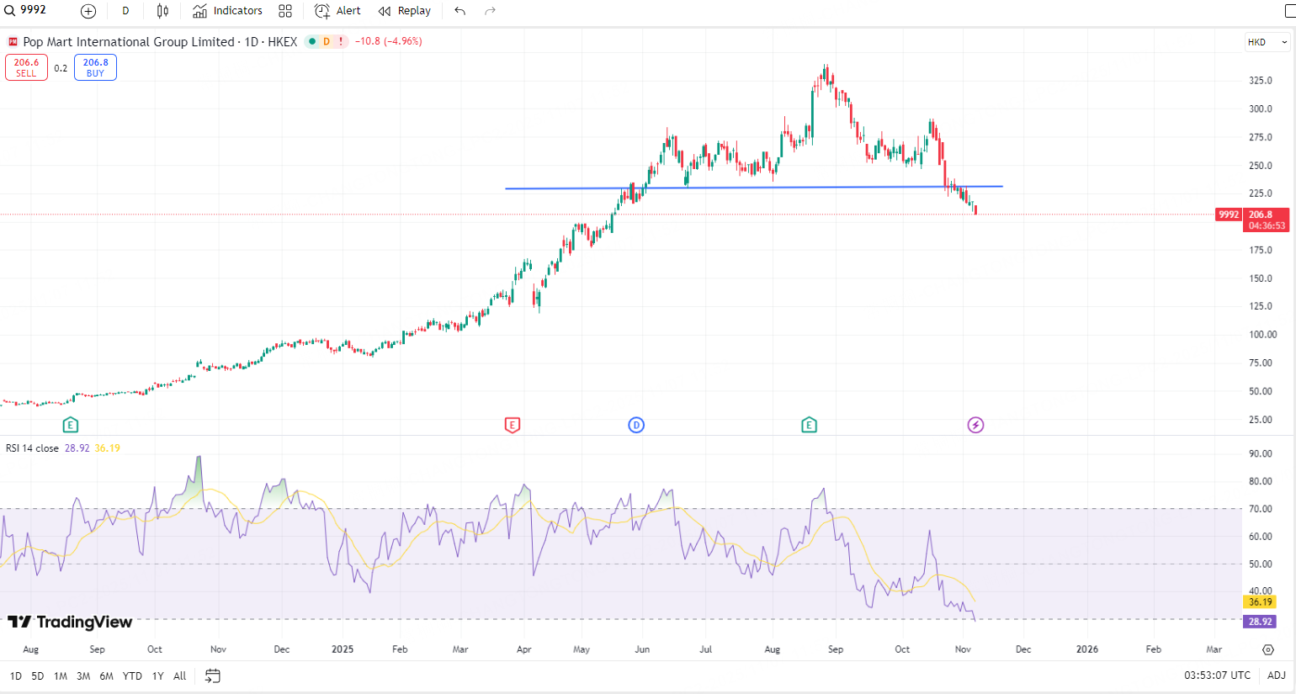Undo last chart action
The height and width of the screenshot is (694, 1296).
point(459,11)
